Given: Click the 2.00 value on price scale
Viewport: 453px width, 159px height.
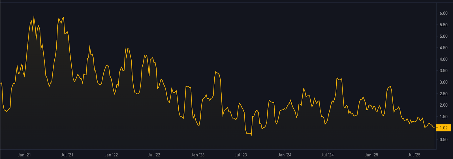Looking at the screenshot, I should pyautogui.click(x=443, y=105).
